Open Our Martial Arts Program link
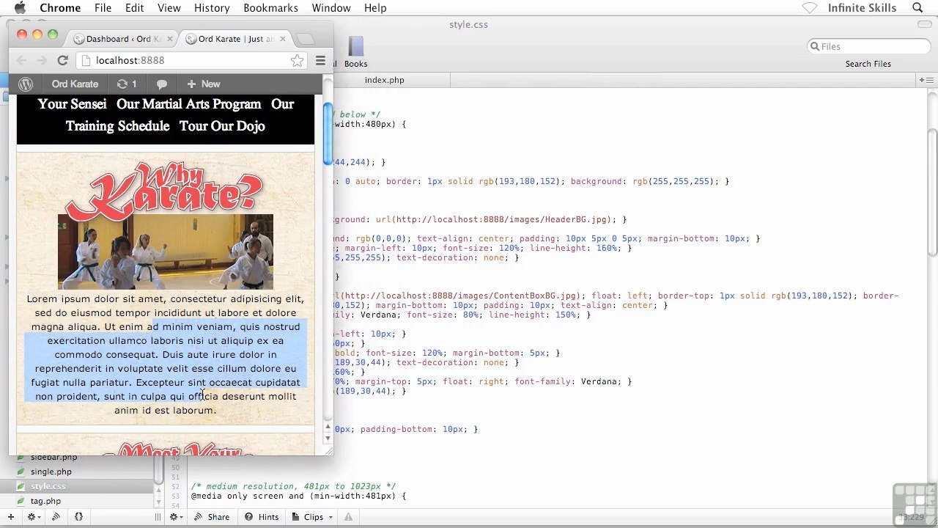This screenshot has width=938, height=528. pos(188,104)
